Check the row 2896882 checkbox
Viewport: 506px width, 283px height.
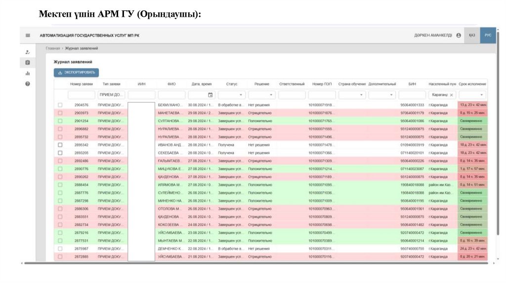[60, 129]
